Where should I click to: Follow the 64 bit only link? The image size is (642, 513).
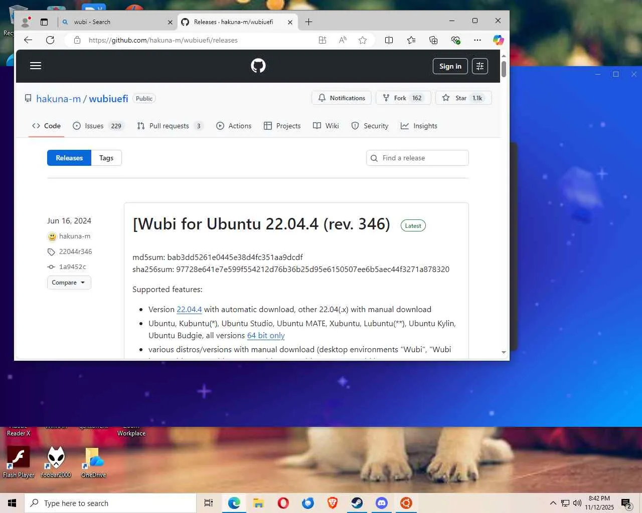(266, 336)
